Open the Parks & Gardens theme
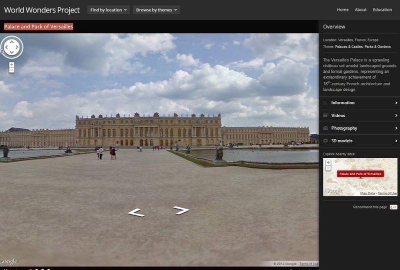This screenshot has width=400, height=270. click(377, 46)
